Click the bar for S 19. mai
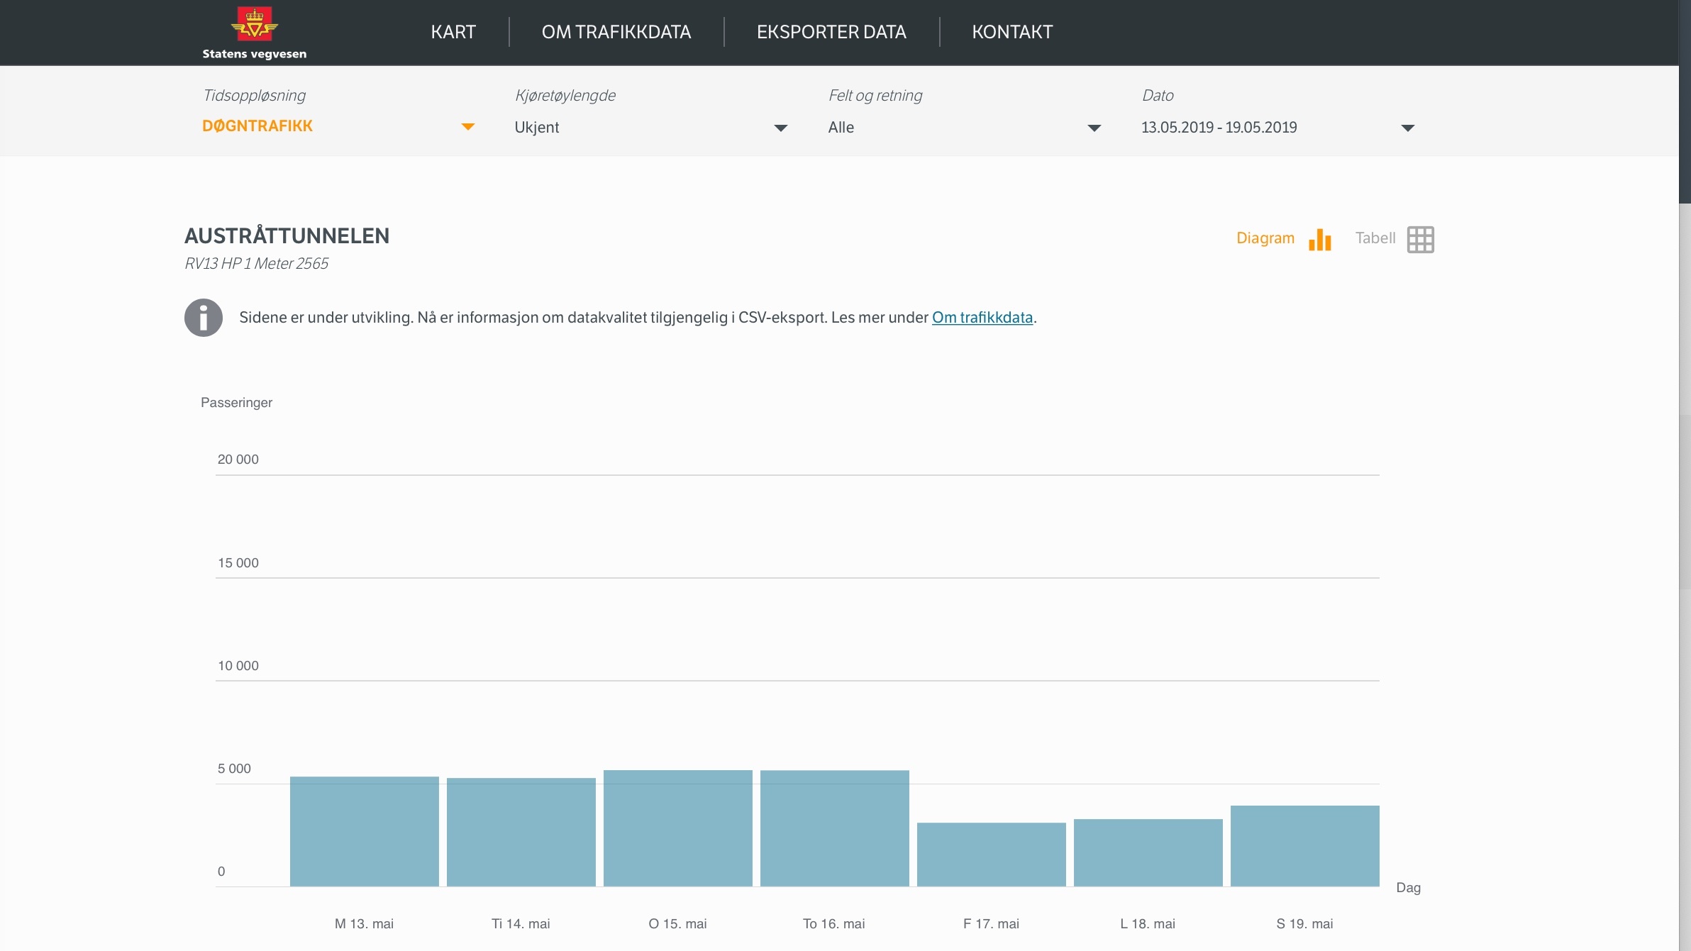Viewport: 1691px width, 951px height. 1304,845
